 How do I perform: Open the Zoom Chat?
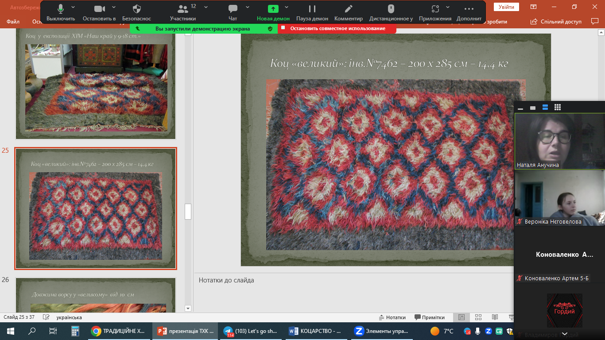(x=233, y=12)
